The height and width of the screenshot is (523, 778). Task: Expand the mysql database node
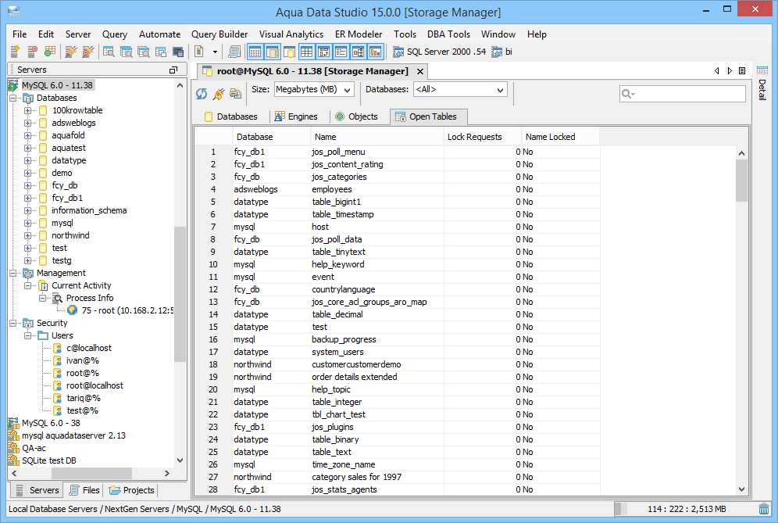(28, 223)
